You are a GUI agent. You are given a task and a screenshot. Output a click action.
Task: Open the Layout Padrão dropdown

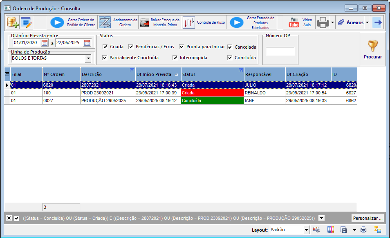pos(307,230)
